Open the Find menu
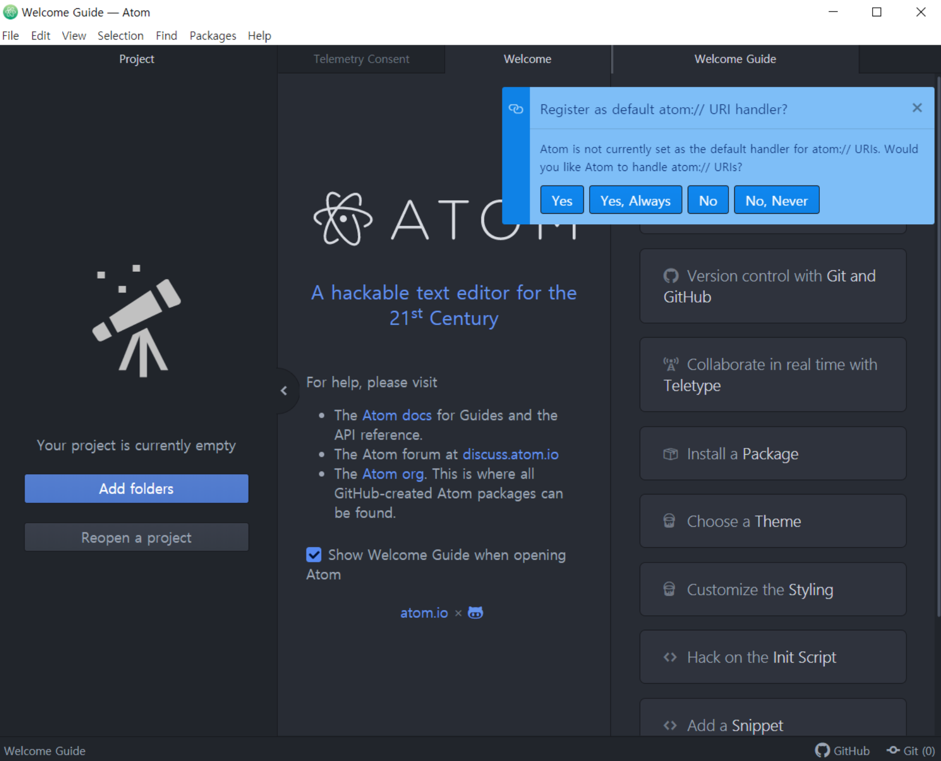The image size is (941, 761). coord(166,36)
